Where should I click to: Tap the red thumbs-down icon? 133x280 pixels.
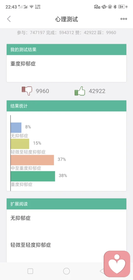(x=27, y=91)
